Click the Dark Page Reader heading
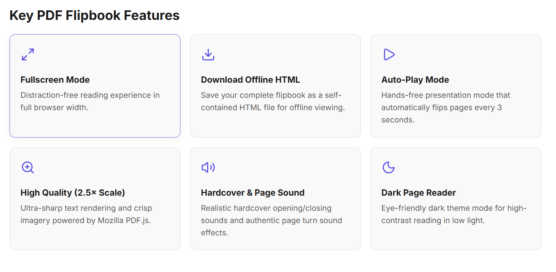Viewport: 556px width, 272px height. pyautogui.click(x=418, y=192)
